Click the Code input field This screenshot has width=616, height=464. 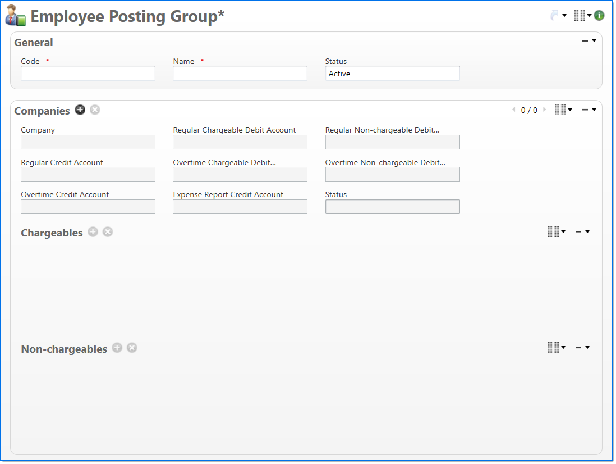pos(88,74)
